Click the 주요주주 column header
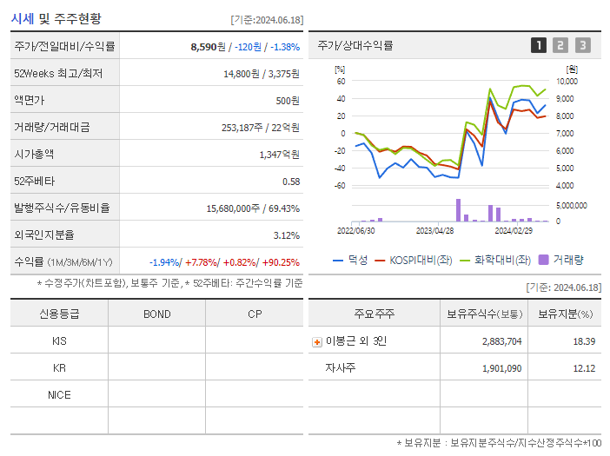Image resolution: width=610 pixels, height=456 pixels. click(374, 314)
